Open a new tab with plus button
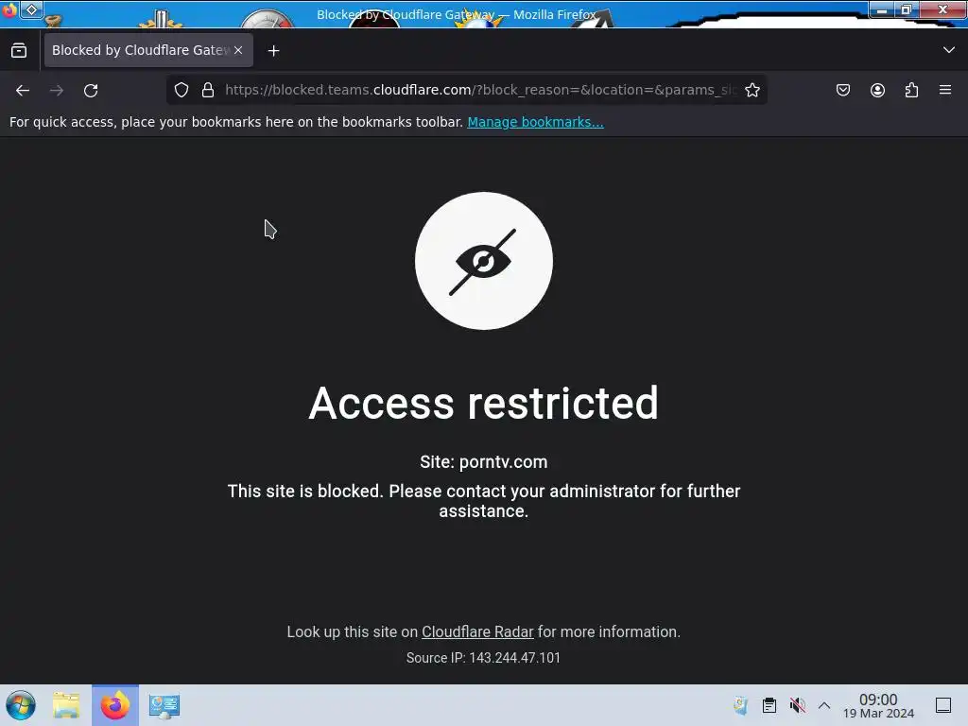This screenshot has height=726, width=968. 273,51
